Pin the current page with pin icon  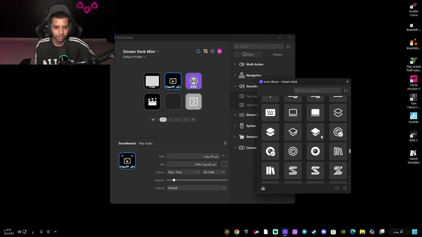(x=153, y=119)
